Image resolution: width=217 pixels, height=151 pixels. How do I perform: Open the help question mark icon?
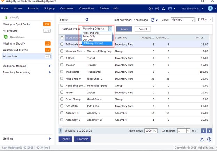point(209,140)
